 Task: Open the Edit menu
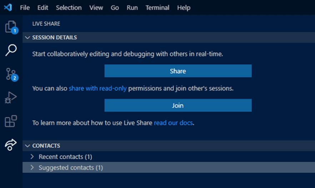tap(42, 8)
